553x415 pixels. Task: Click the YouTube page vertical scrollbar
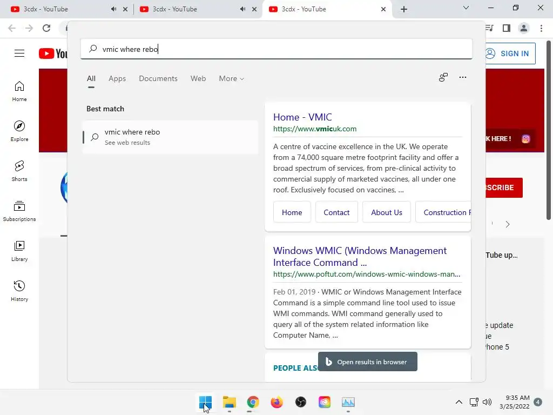pyautogui.click(x=549, y=131)
